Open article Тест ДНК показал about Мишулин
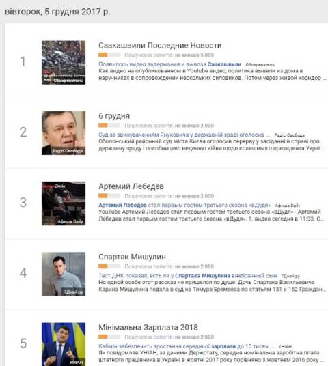This screenshot has width=328, height=366. pos(188,276)
